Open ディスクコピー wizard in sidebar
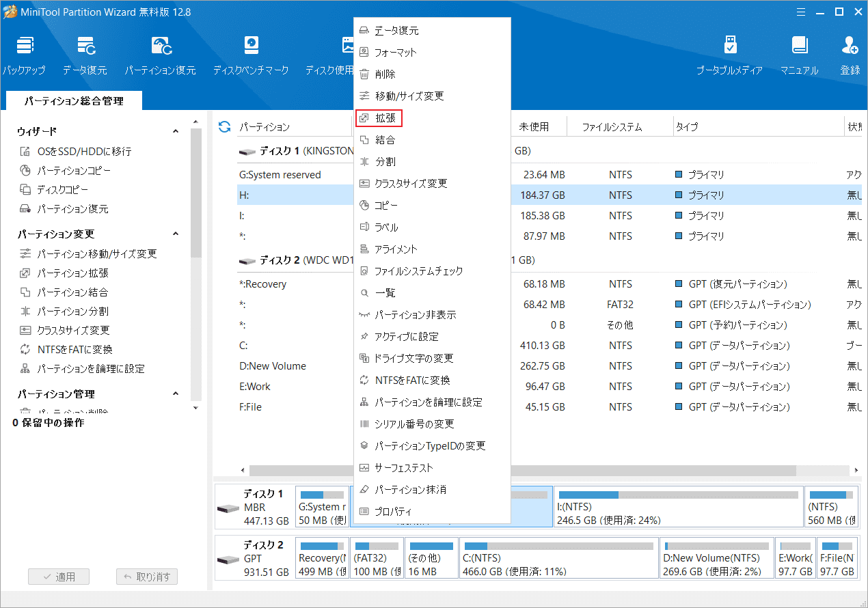 [54, 190]
